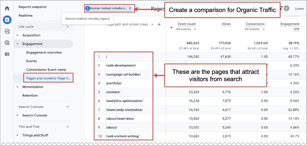Click the 485,523 total event count

[x=192, y=43]
